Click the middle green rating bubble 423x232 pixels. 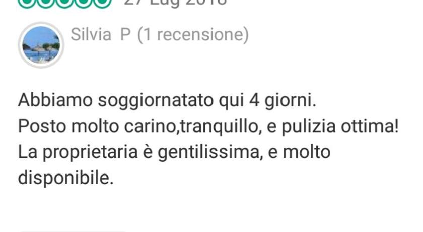pyautogui.click(x=65, y=3)
